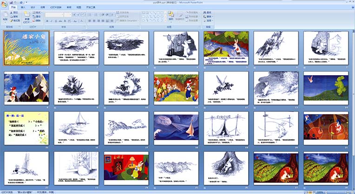This screenshot has width=355, height=194.
Task: Expand the shapes gallery
Action: coord(165,20)
